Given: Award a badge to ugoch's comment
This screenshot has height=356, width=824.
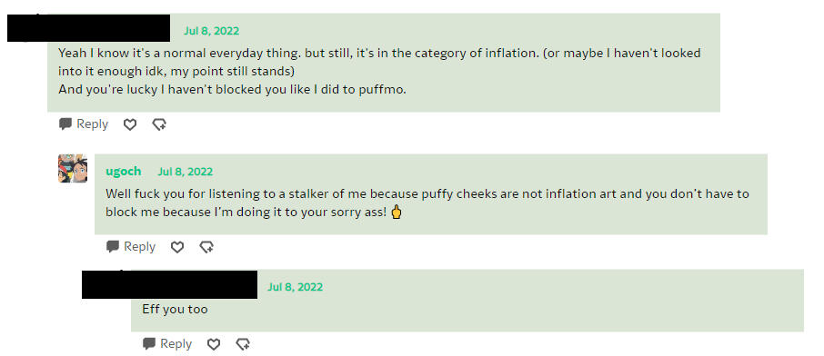Looking at the screenshot, I should click(206, 247).
